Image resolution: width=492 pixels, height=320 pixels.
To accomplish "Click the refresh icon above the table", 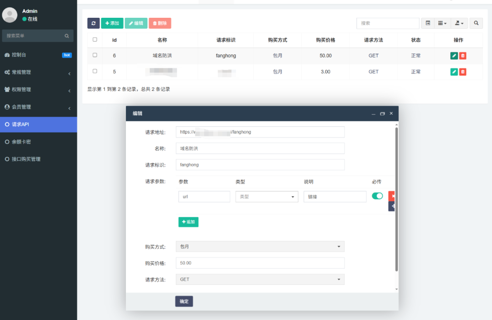I will (x=94, y=23).
